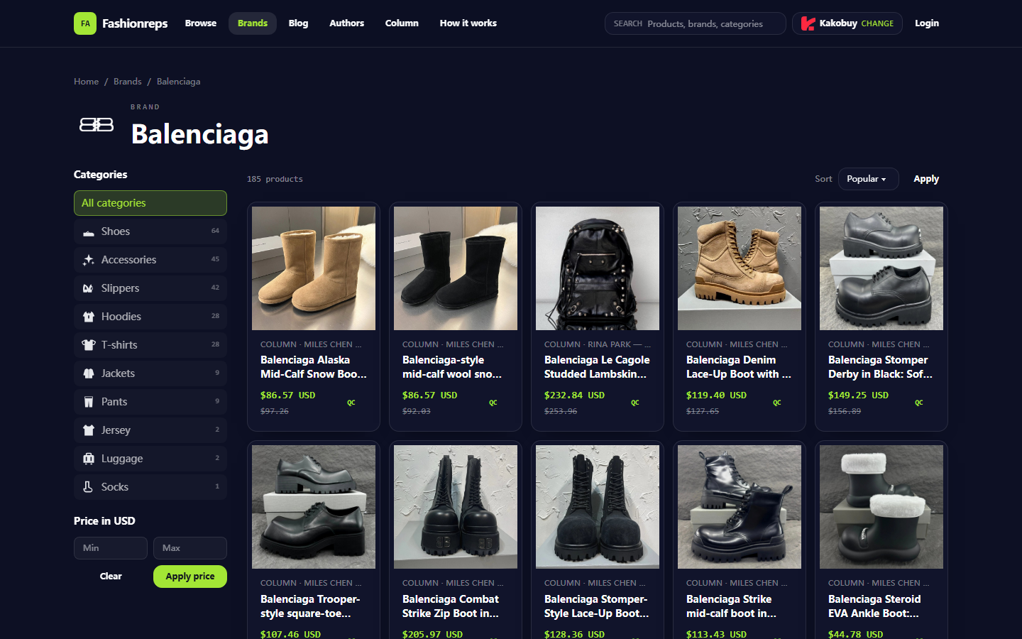Click the $149.25 USD price
The height and width of the screenshot is (639, 1022).
(x=858, y=395)
